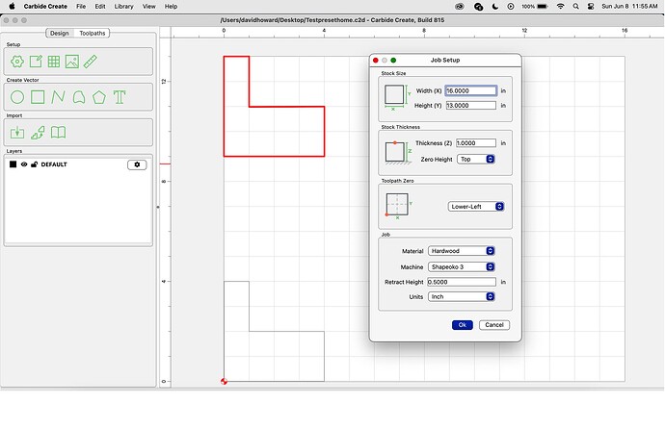Select the Circle vector tool
665x428 pixels.
(x=17, y=97)
